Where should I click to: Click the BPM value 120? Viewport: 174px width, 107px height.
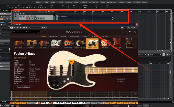coord(92,106)
